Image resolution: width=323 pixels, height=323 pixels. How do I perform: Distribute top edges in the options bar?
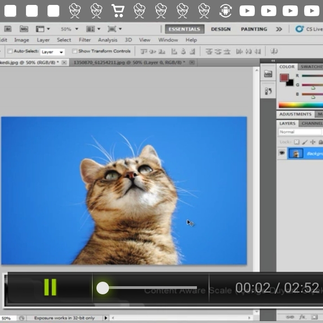209,51
